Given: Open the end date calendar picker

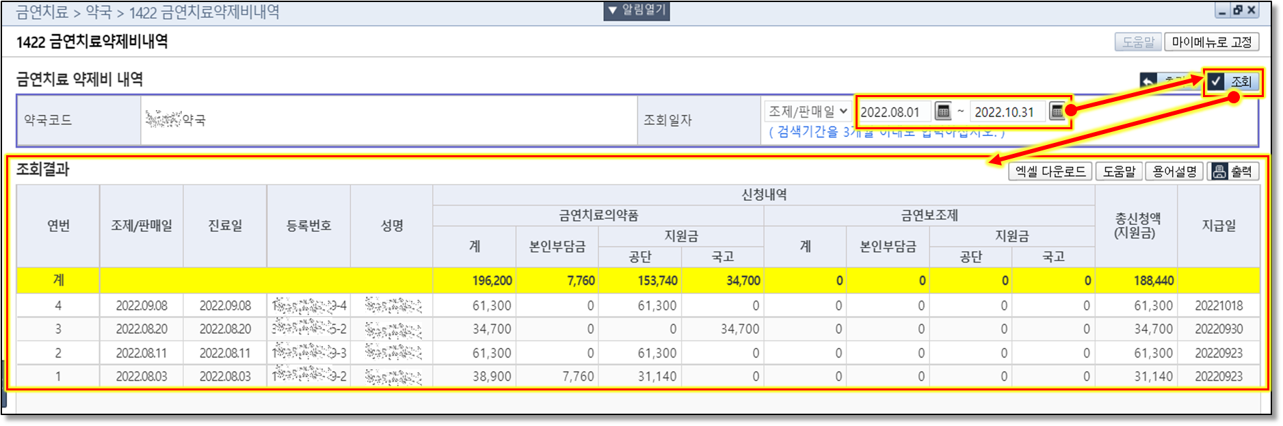Looking at the screenshot, I should click(x=1057, y=111).
